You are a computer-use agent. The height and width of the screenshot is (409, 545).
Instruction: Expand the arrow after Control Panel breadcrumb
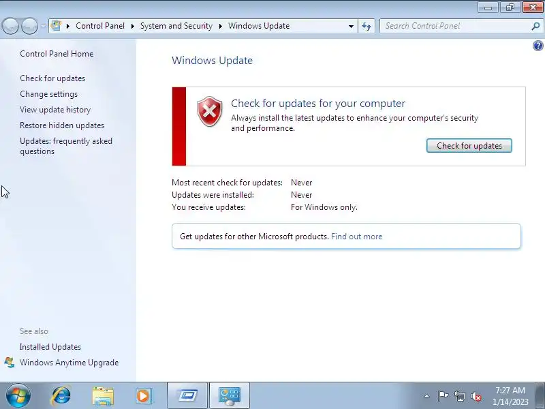132,26
